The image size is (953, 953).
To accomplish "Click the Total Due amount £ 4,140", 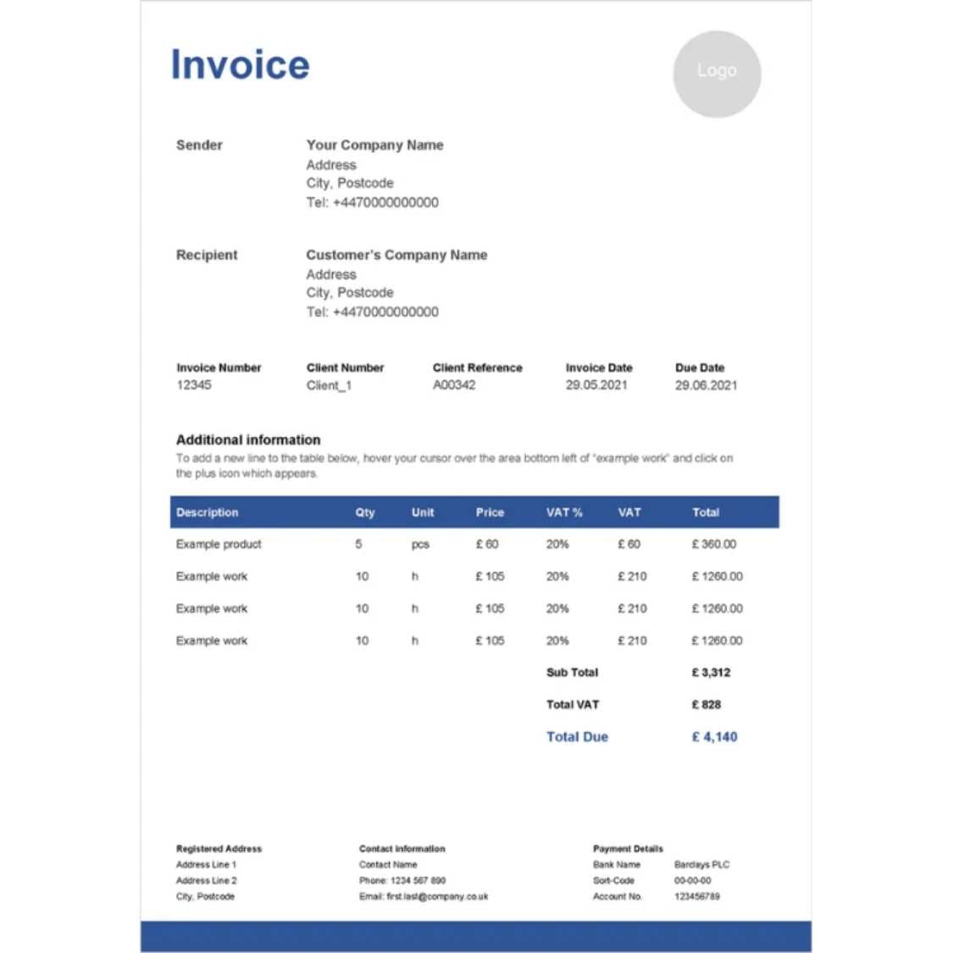I will click(x=714, y=737).
